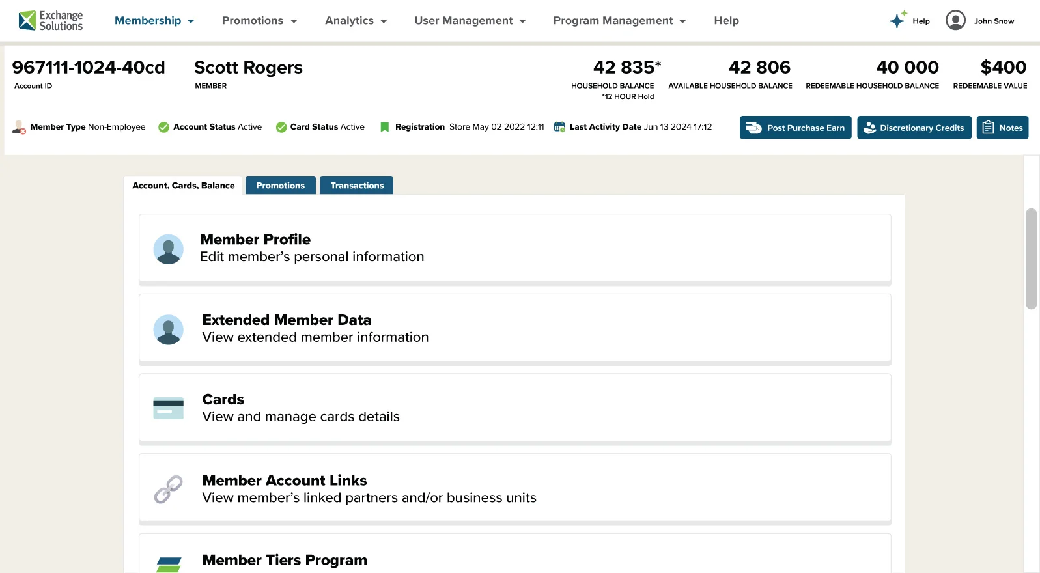
Task: Expand the Promotions navigation dropdown
Action: coord(259,21)
